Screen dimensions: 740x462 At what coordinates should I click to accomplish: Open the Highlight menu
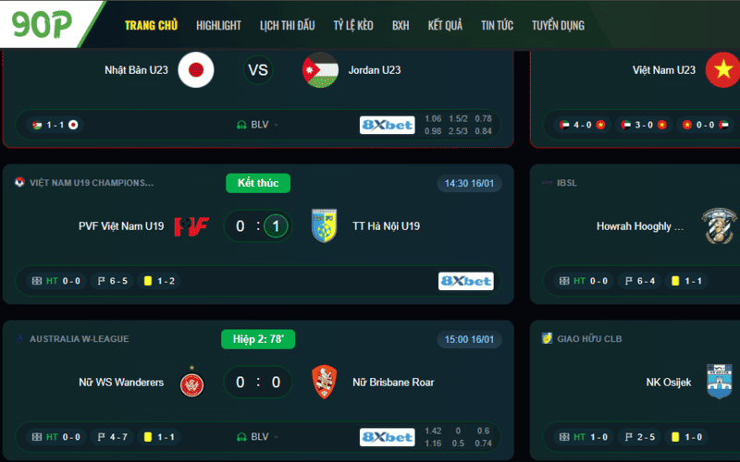[x=218, y=26]
